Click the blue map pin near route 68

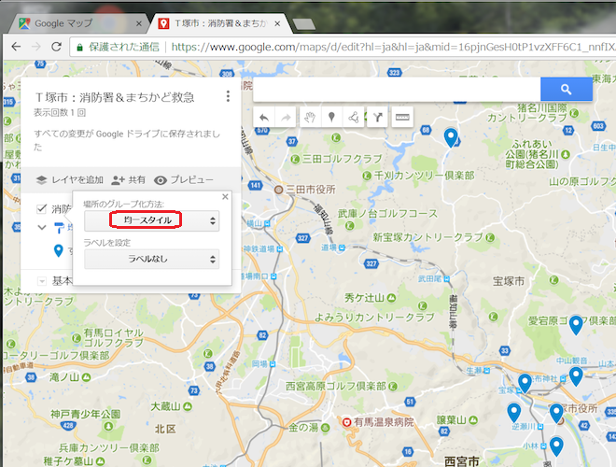coord(451,137)
